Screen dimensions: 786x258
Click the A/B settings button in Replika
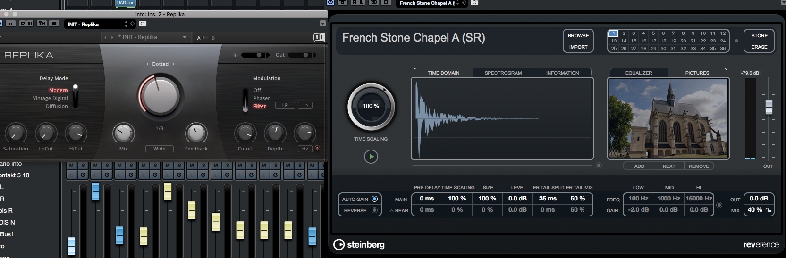click(x=42, y=24)
